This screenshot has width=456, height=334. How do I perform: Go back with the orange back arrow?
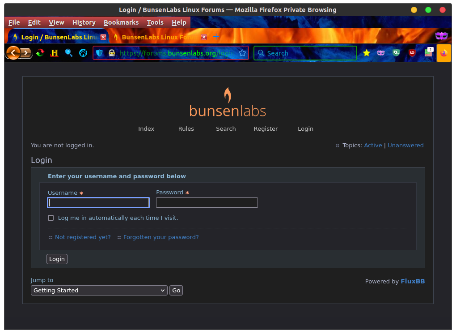pyautogui.click(x=13, y=53)
